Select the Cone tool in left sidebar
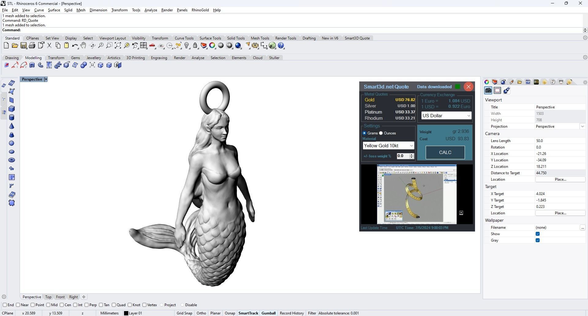The width and height of the screenshot is (588, 316). [12, 126]
